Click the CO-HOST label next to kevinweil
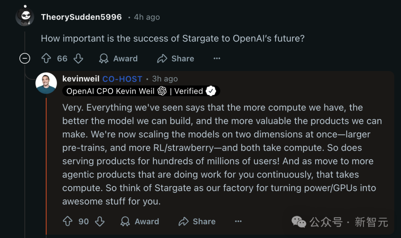The width and height of the screenshot is (401, 238). point(122,79)
